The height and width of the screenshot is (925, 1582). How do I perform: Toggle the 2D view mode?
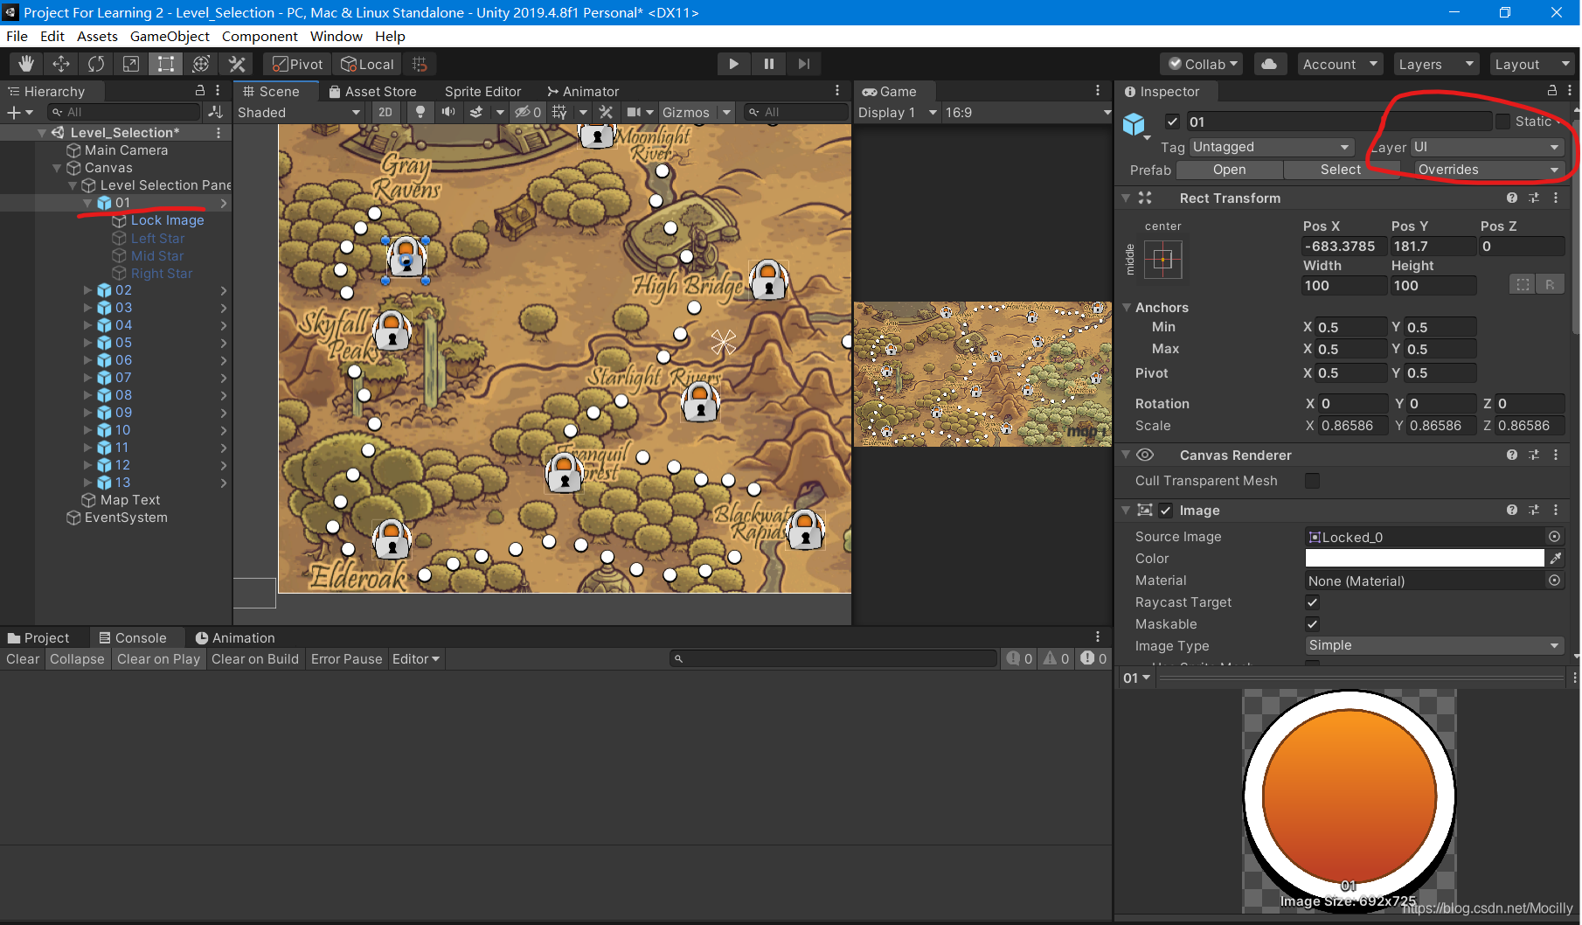(385, 112)
